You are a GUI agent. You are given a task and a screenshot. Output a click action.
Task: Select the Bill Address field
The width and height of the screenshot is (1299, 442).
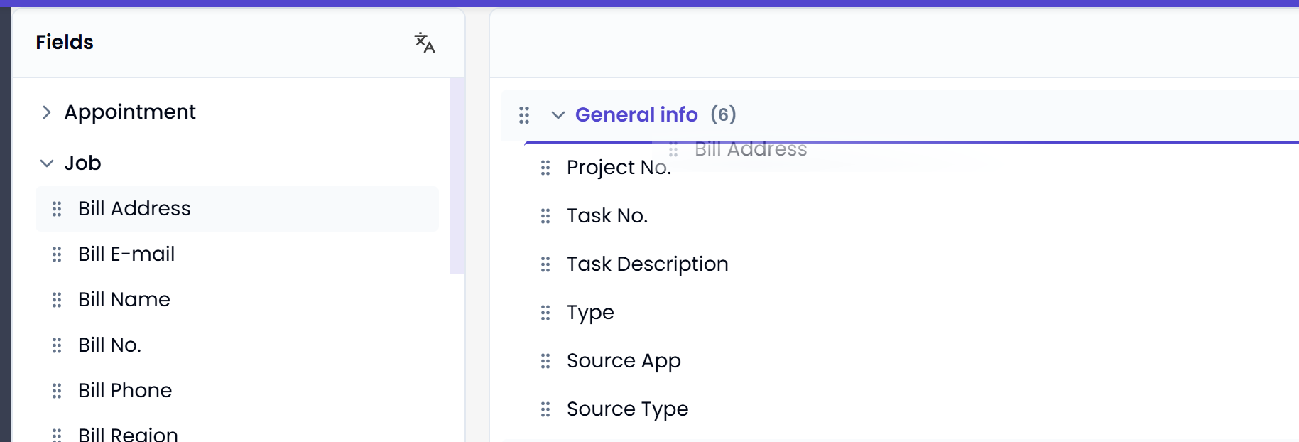point(237,209)
